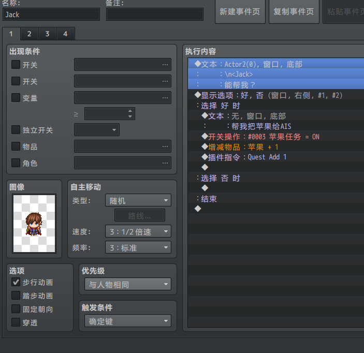Open the 速度 dropdown showing 3: 1/2 倍速

138,231
